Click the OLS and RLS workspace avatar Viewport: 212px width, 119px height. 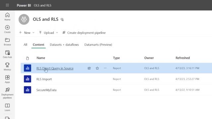click(24, 19)
